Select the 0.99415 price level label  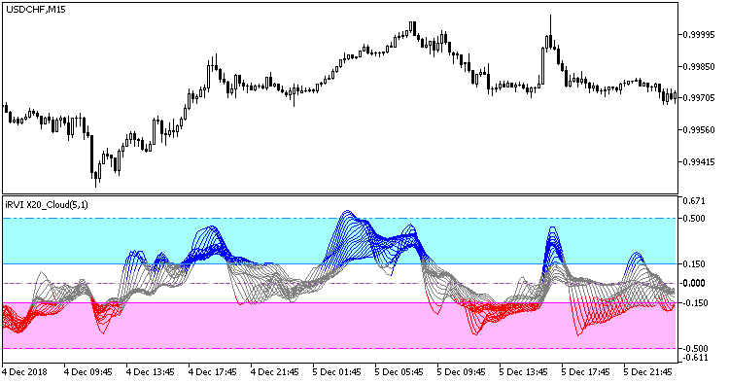click(699, 161)
